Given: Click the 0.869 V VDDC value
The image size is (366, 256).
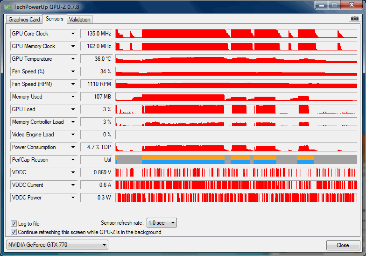Looking at the screenshot, I should [x=96, y=172].
